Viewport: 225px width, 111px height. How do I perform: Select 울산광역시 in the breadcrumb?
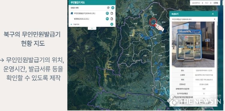[x=196, y=3]
